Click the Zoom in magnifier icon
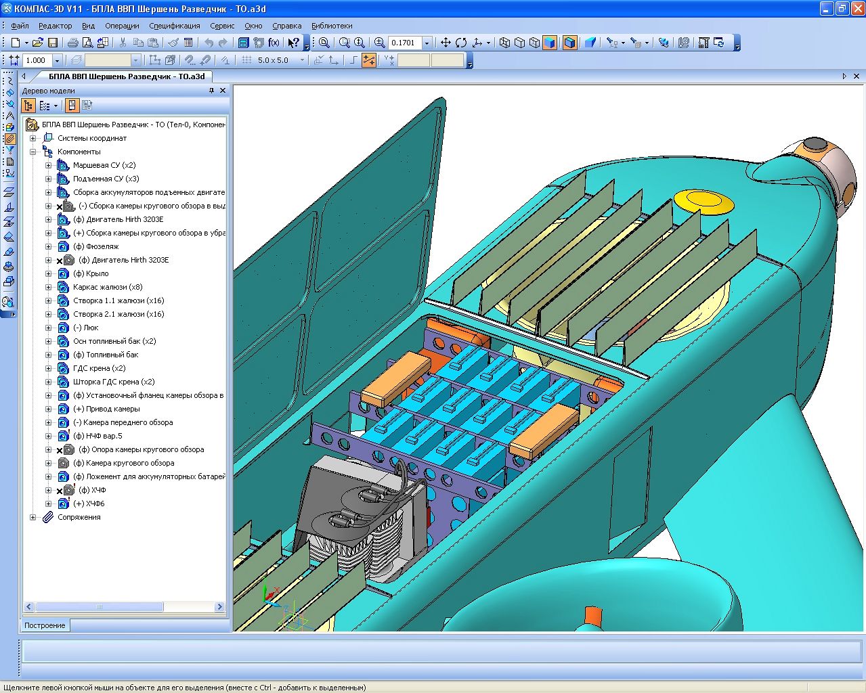866x693 pixels. (379, 43)
